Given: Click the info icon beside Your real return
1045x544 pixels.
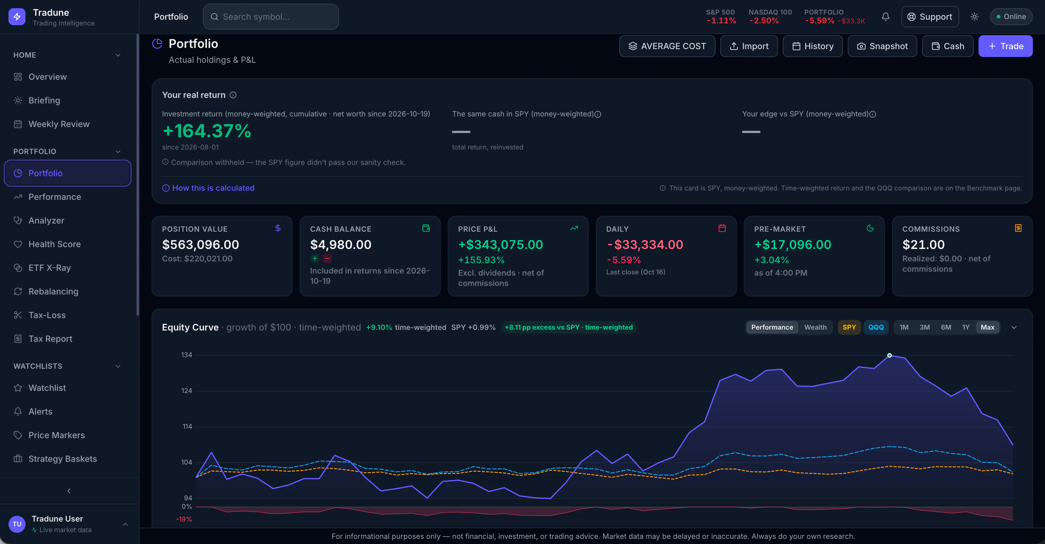Looking at the screenshot, I should click(x=233, y=95).
